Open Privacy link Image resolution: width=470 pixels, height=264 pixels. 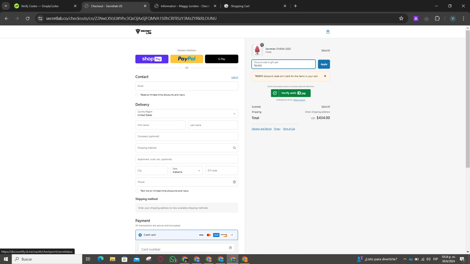277,129
